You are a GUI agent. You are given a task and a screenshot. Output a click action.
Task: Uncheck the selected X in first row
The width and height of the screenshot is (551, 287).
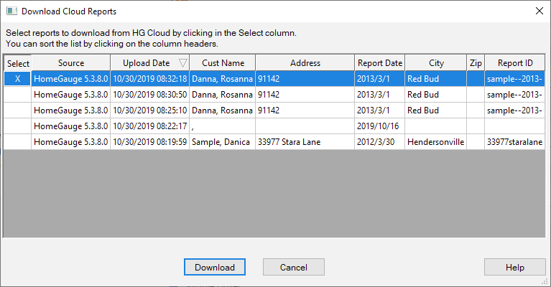click(17, 79)
